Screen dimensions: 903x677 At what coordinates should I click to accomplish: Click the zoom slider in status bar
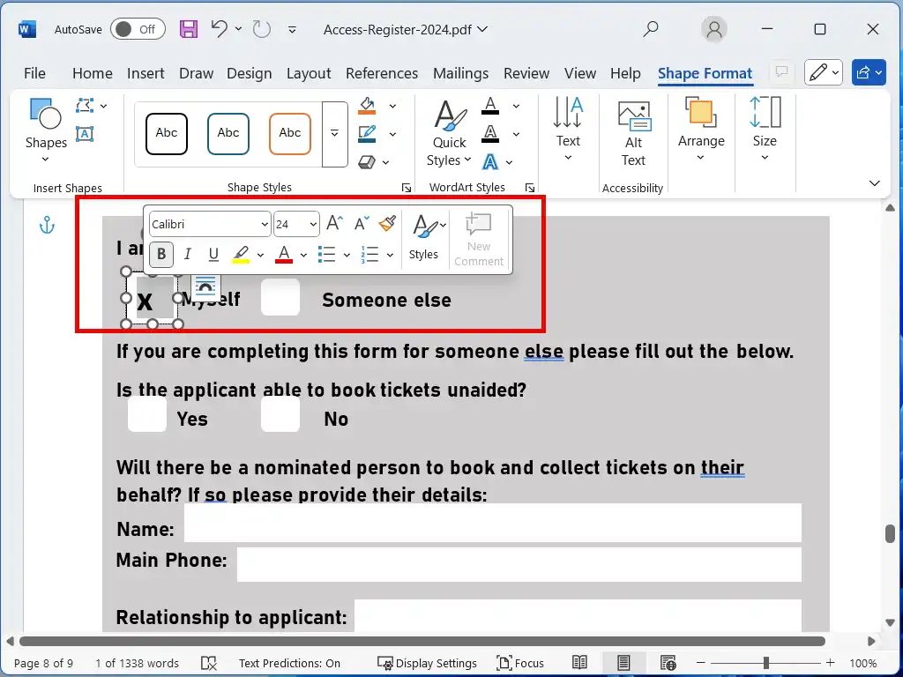(765, 663)
